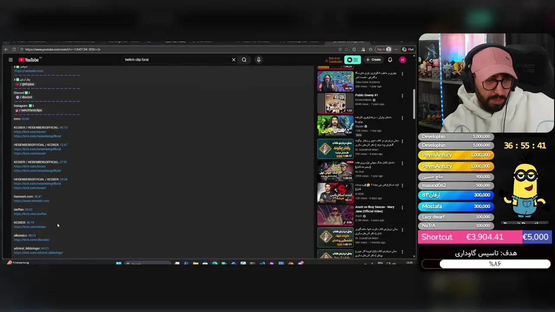Jump to alkonoizz timestamp 48:24
Screen dimensions: 555x312
coord(32,236)
